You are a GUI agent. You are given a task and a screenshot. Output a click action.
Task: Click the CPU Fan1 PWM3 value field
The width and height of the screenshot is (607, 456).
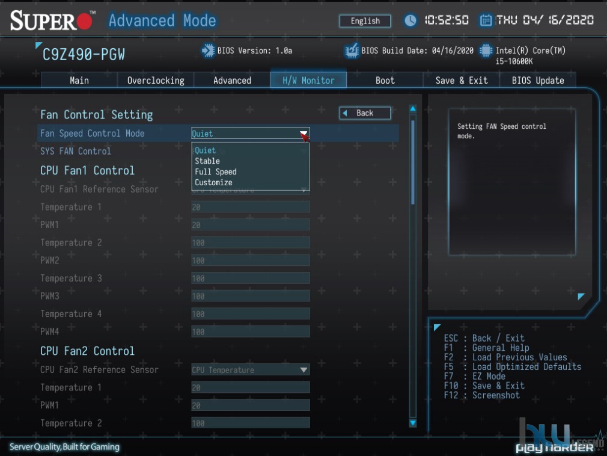tap(251, 296)
